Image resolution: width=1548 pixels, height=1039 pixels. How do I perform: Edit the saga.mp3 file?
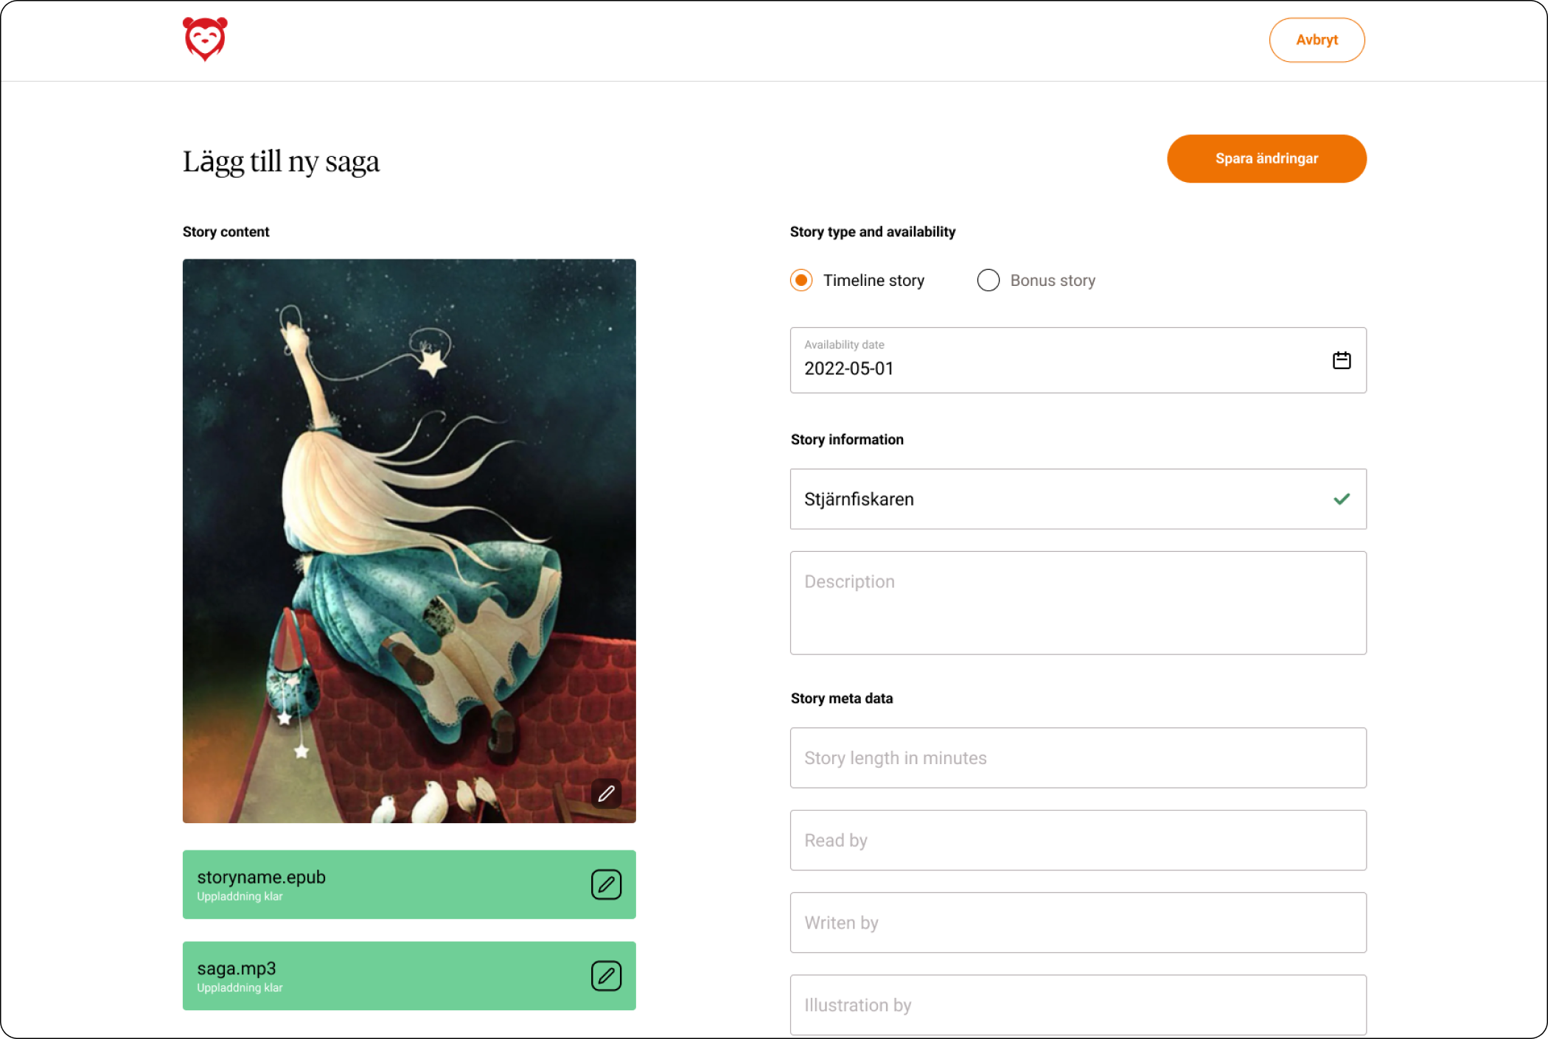coord(606,976)
